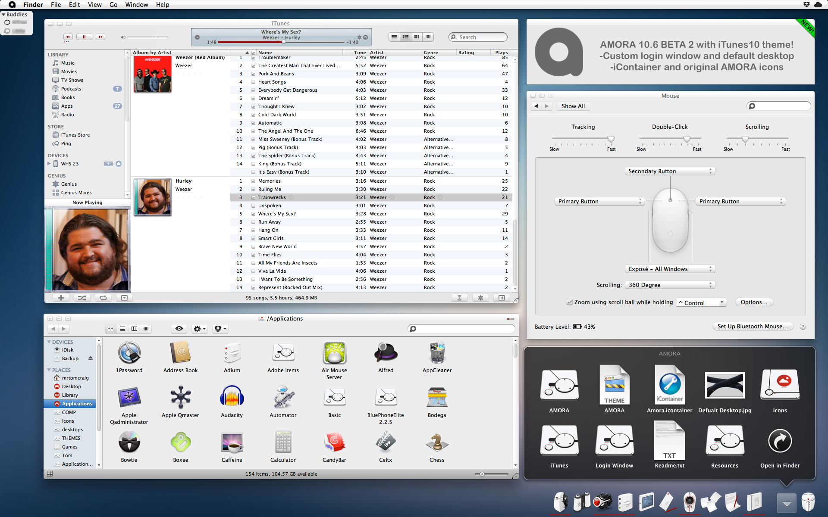Open the Secondary Button dropdown
Image resolution: width=828 pixels, height=517 pixels.
click(x=670, y=171)
